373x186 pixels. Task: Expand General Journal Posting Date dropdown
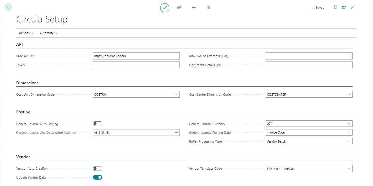(349, 132)
